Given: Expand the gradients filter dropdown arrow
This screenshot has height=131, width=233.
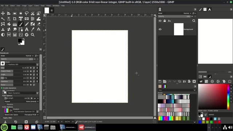Looking at the screenshot, I should (194, 90).
